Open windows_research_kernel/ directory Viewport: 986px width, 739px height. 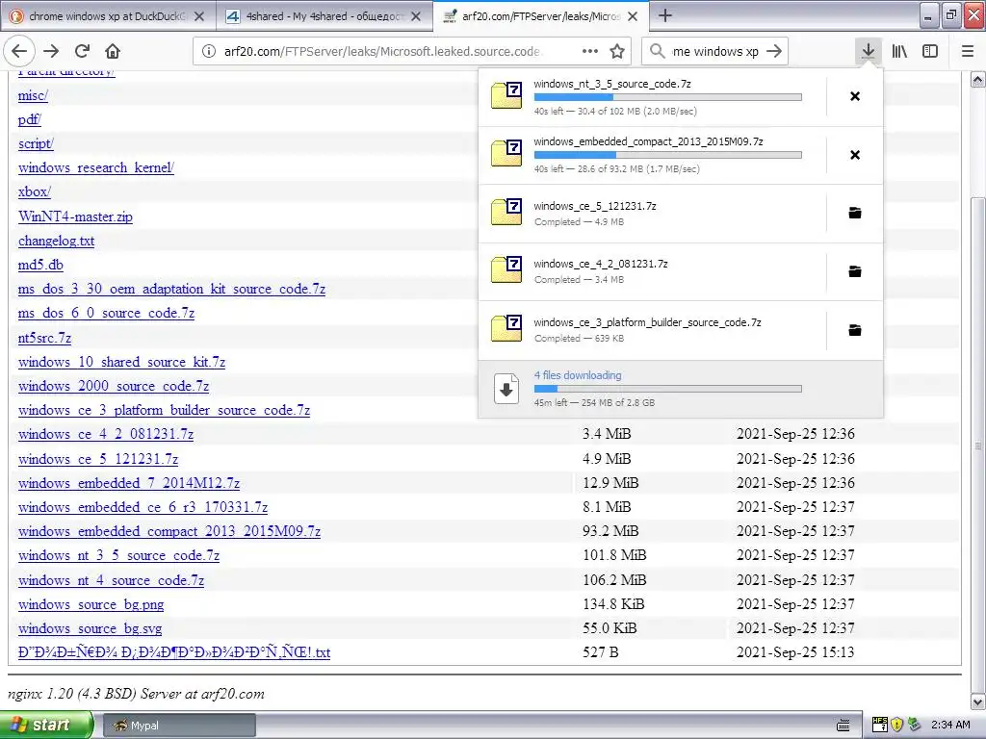[x=96, y=167]
